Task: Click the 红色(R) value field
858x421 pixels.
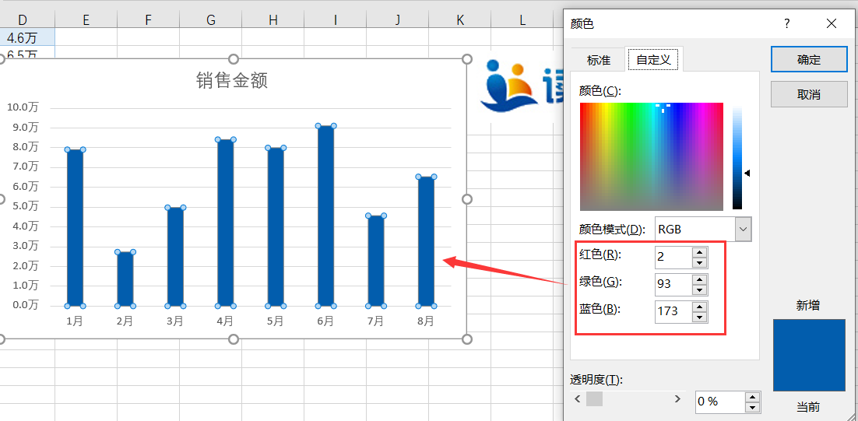Action: pos(673,257)
